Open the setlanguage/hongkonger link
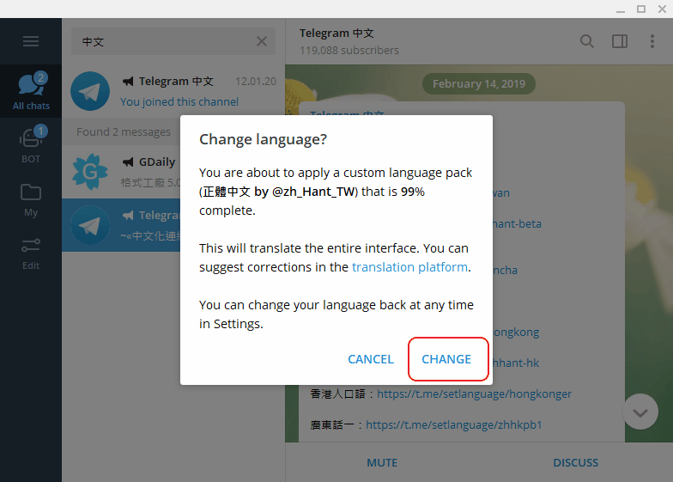Image resolution: width=673 pixels, height=482 pixels. (x=474, y=394)
